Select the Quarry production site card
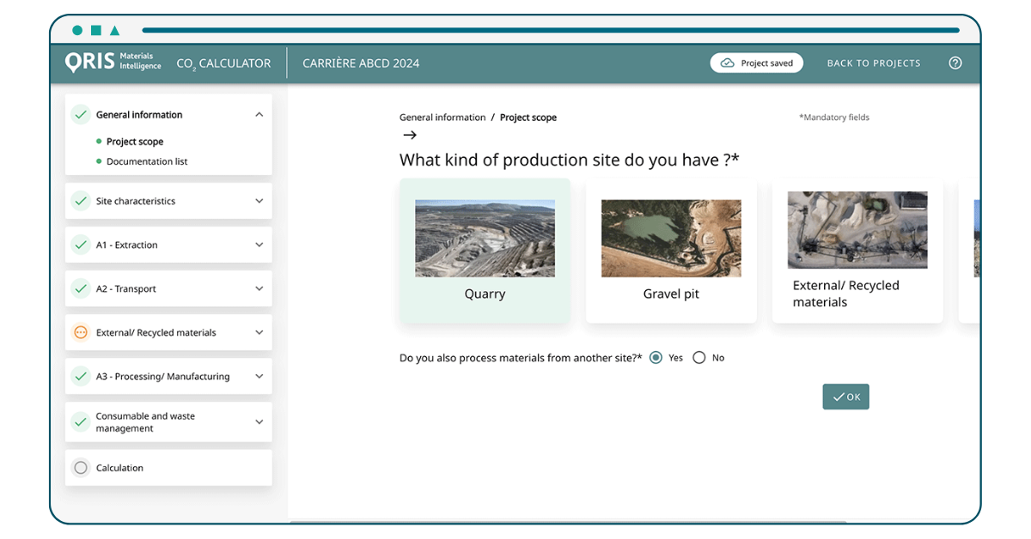This screenshot has height=539, width=1031. tap(485, 251)
